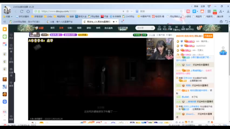Open 开播 start streaming icon
Screen dimensions: 230x129
[170, 28]
